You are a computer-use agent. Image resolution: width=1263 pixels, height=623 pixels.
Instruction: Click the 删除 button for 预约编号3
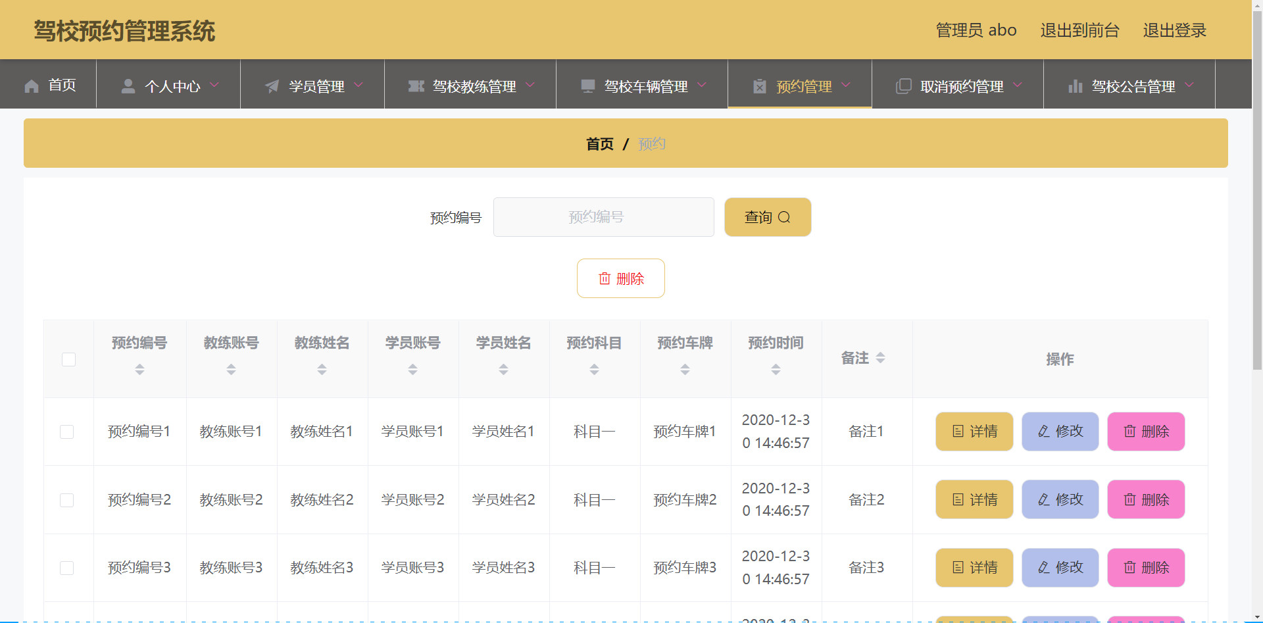tap(1146, 568)
